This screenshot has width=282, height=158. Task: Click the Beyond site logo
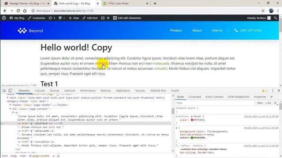[x=30, y=31]
